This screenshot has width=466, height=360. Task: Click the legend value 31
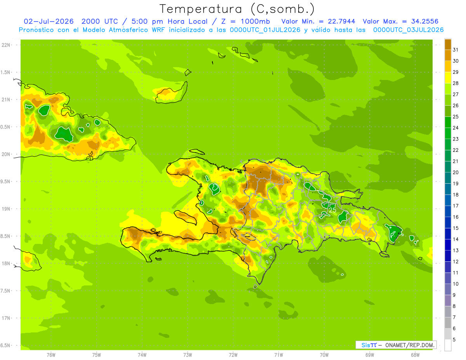[456, 50]
